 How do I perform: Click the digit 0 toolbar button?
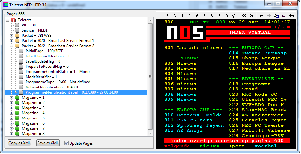227,16
